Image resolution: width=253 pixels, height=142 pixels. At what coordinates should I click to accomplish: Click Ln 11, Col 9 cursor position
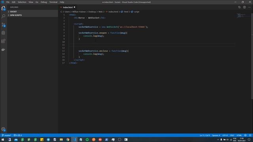(x=205, y=135)
